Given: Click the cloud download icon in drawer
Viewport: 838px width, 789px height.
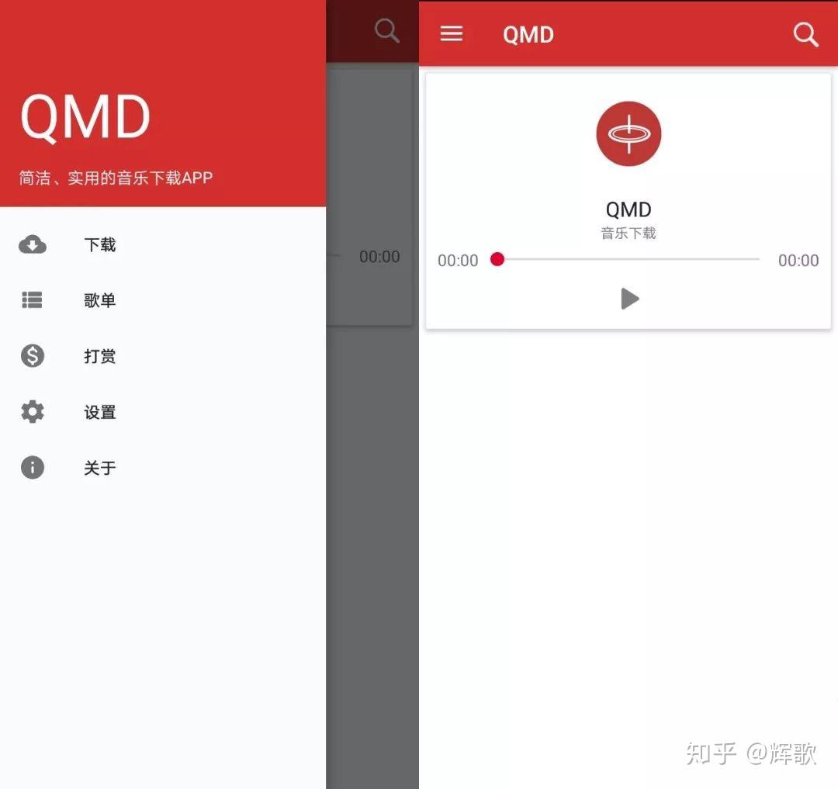Looking at the screenshot, I should pos(33,244).
